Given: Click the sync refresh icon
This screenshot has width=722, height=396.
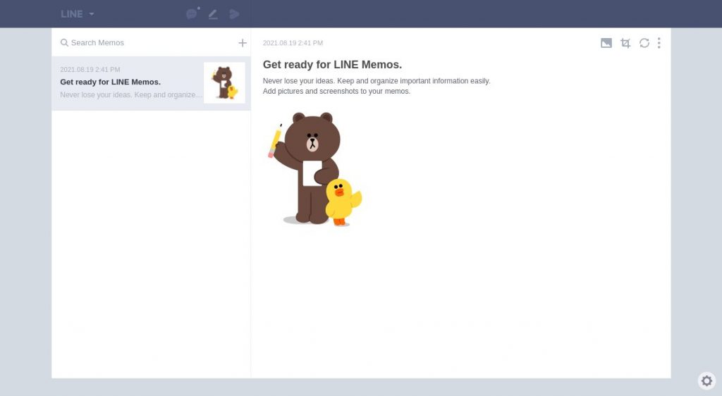Looking at the screenshot, I should (x=644, y=43).
